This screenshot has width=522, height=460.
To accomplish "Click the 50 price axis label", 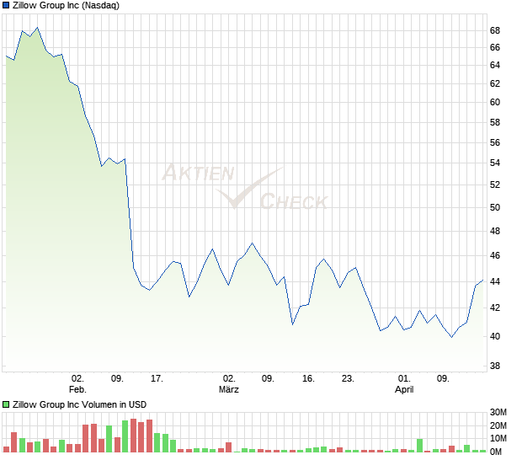I will click(495, 207).
